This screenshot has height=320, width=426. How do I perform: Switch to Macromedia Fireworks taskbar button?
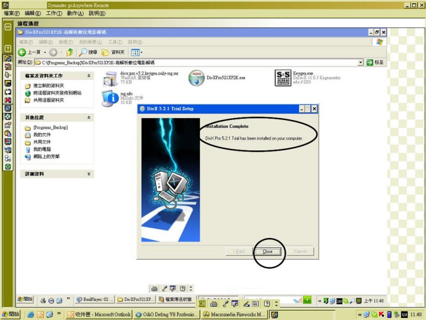(x=234, y=315)
